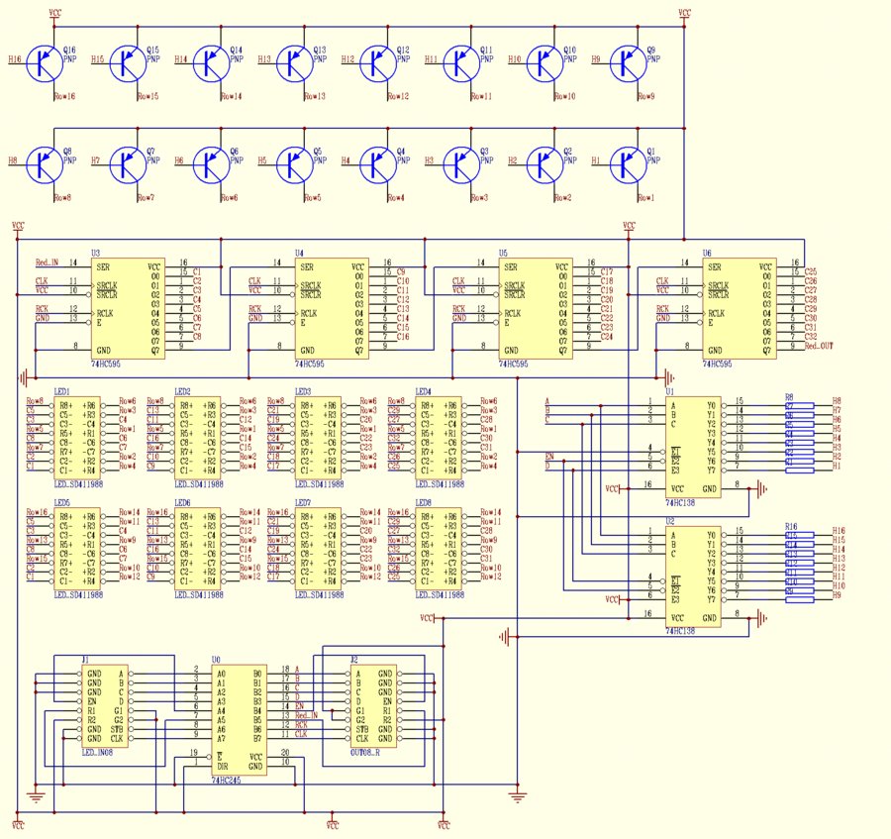
Task: Click the Q16 PNP transistor symbol
Action: click(x=42, y=61)
